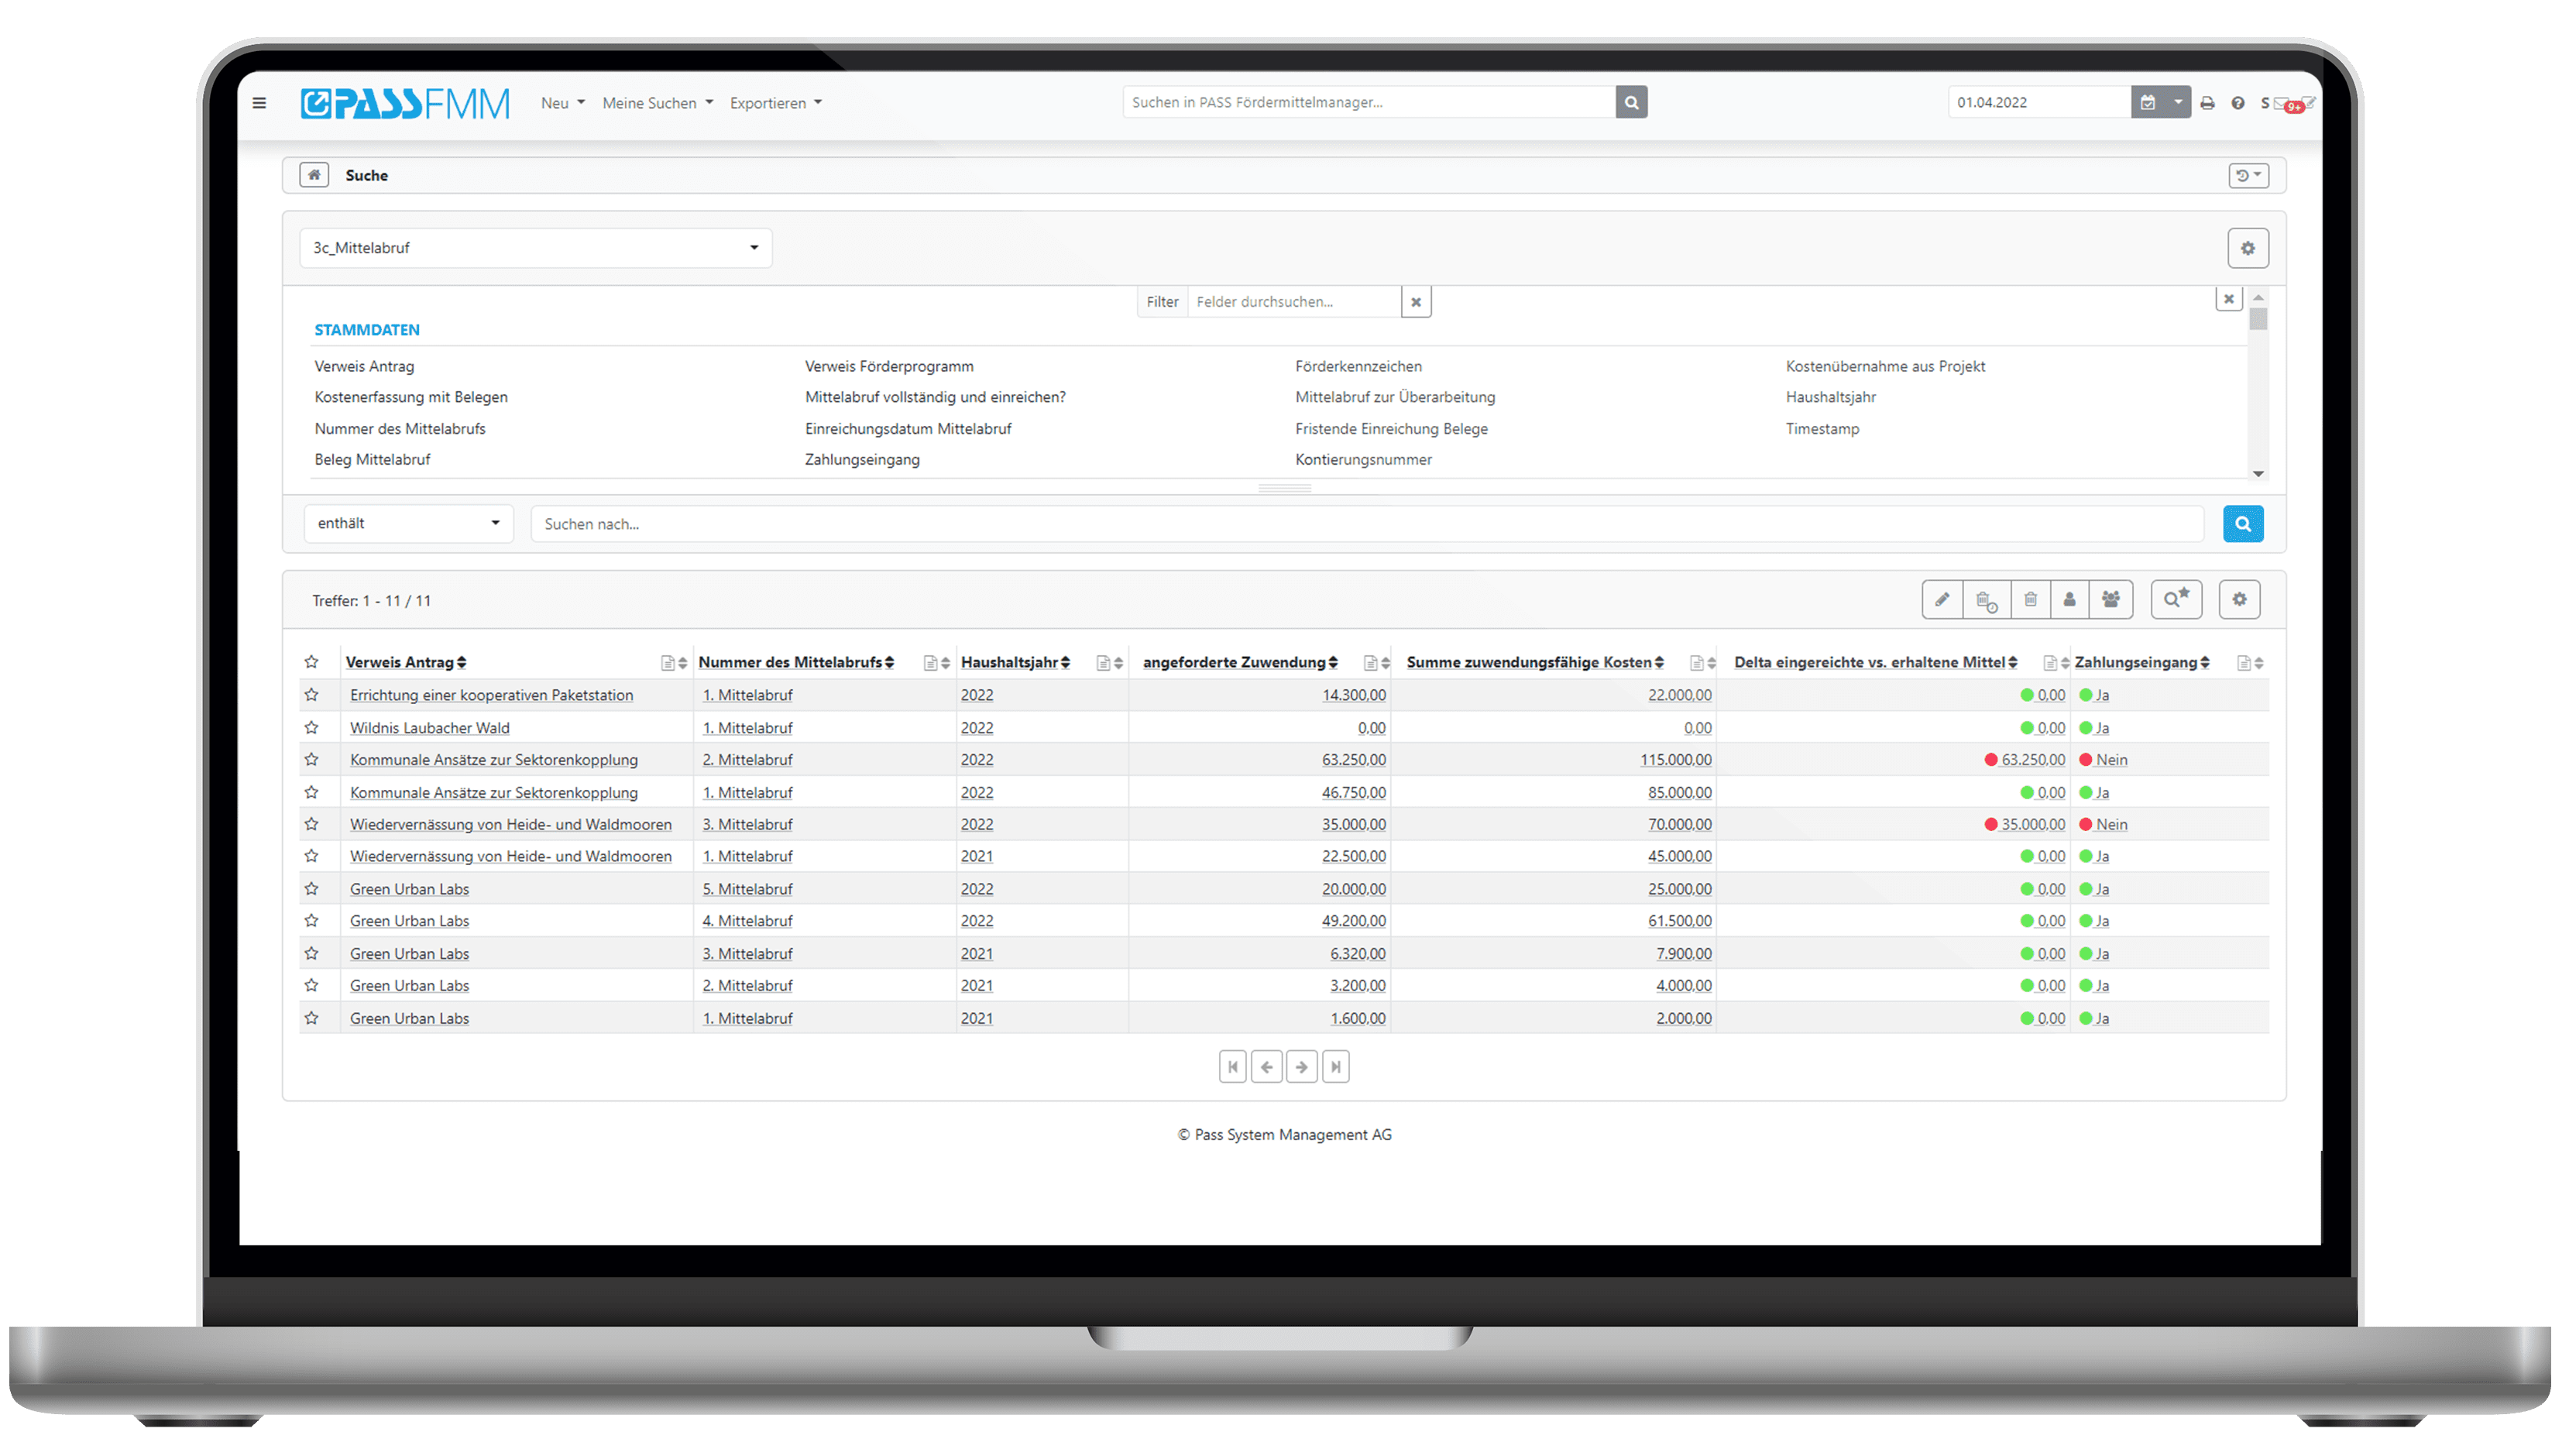2569x1456 pixels.
Task: Open the Exportieren menu
Action: click(775, 103)
